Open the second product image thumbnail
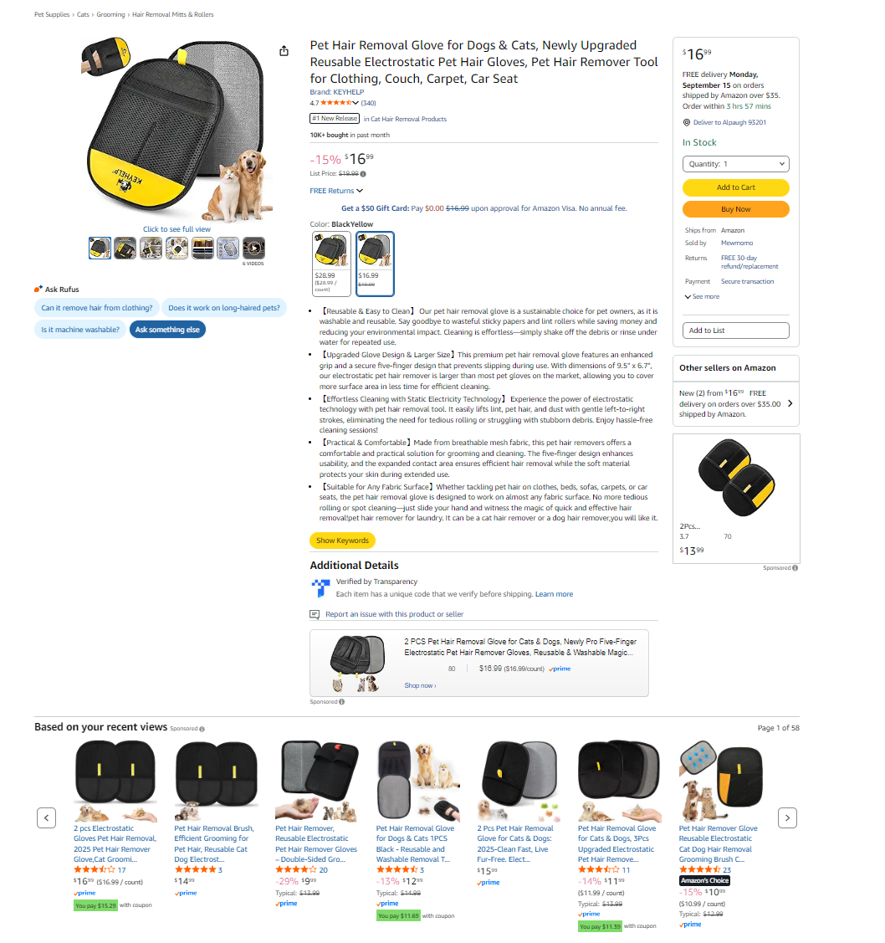The height and width of the screenshot is (943, 885). 125,248
